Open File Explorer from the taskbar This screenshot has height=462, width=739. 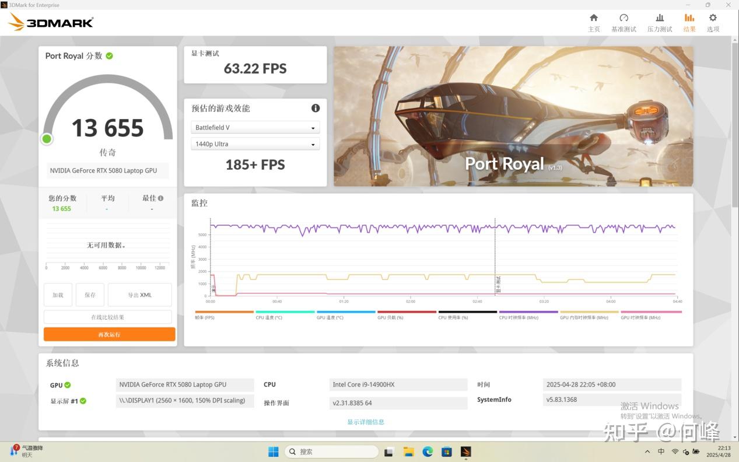(x=409, y=452)
